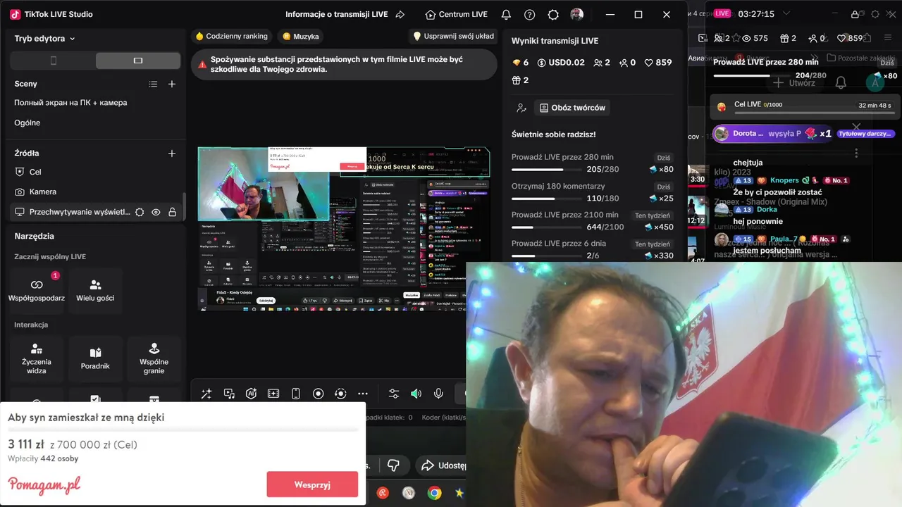Open the profile avatar menu in the top bar
This screenshot has width=902, height=507.
click(x=576, y=14)
